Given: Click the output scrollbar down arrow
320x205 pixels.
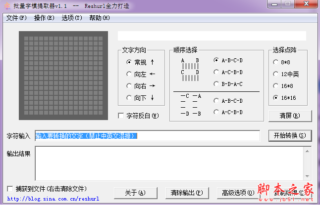Looking at the screenshot, I should point(307,176).
